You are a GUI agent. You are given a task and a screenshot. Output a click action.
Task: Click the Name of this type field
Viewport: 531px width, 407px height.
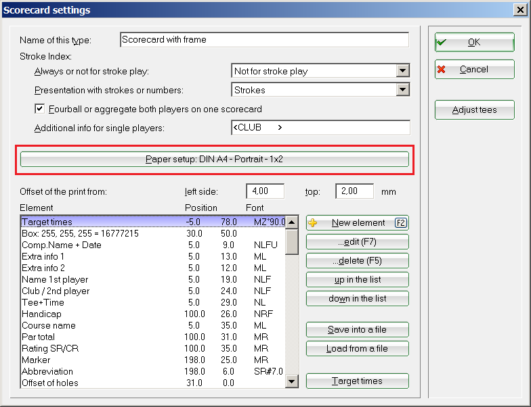tap(264, 40)
